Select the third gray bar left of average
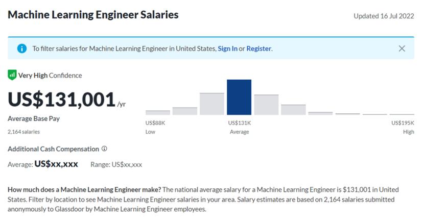The height and width of the screenshot is (223, 424). point(212,104)
